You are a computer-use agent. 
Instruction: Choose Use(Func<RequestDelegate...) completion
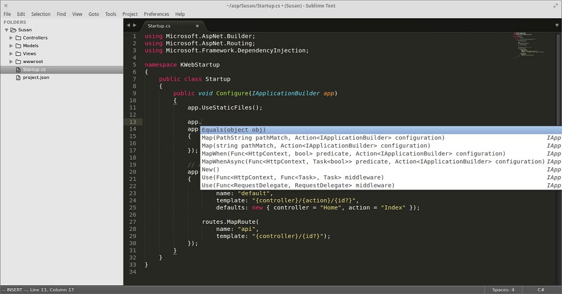381,185
